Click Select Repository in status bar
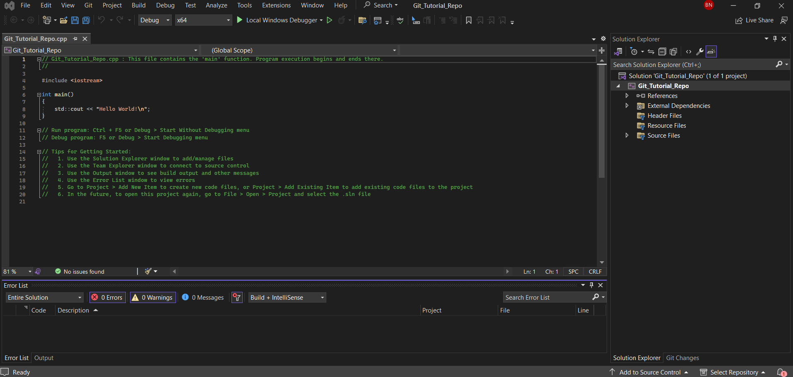Screen dimensions: 793x377 click(733, 372)
